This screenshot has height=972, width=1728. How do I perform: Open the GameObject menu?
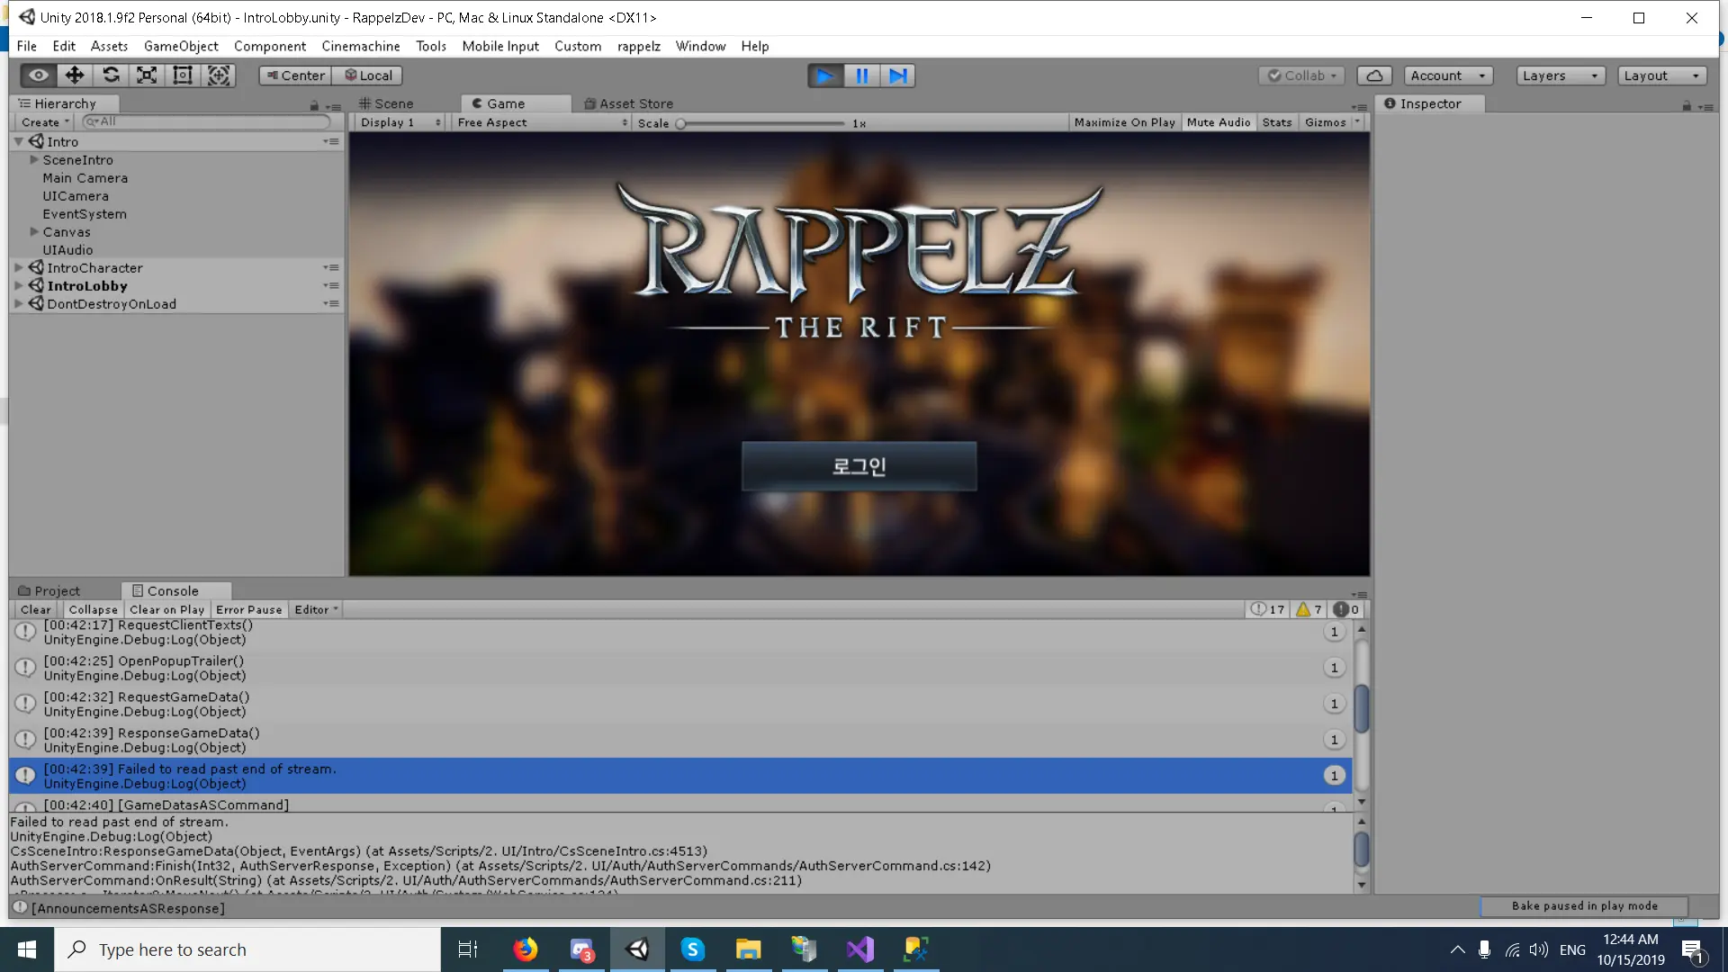click(181, 46)
